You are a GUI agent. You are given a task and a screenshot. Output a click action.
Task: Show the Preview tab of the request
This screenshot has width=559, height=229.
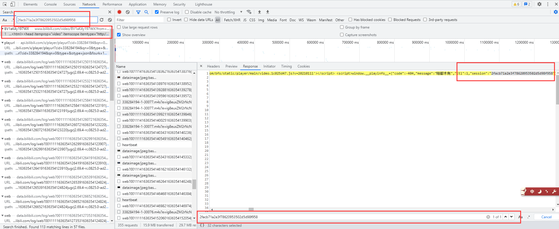click(x=231, y=66)
